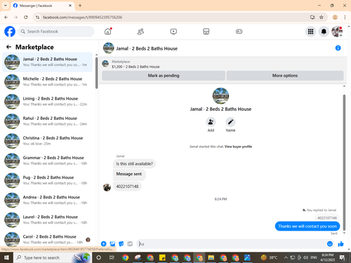The width and height of the screenshot is (351, 263).
Task: Open Pug conversation in list
Action: (47, 180)
